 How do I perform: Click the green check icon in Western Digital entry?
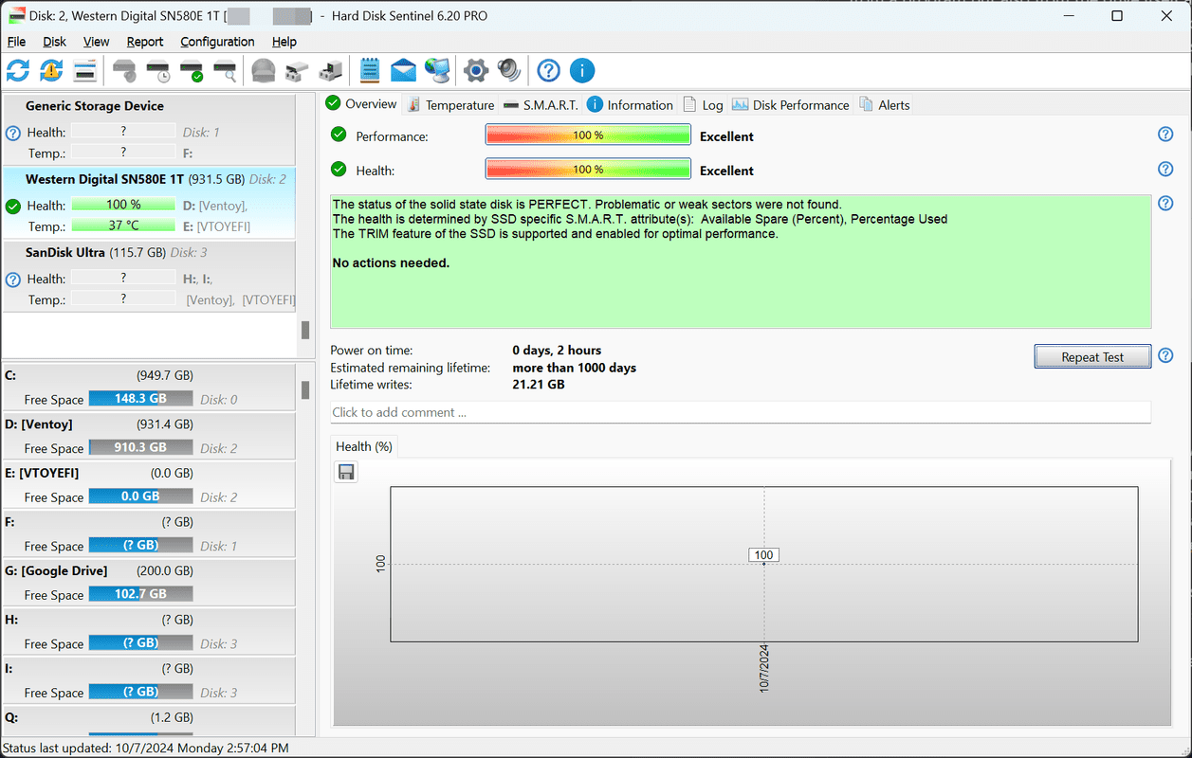[13, 206]
